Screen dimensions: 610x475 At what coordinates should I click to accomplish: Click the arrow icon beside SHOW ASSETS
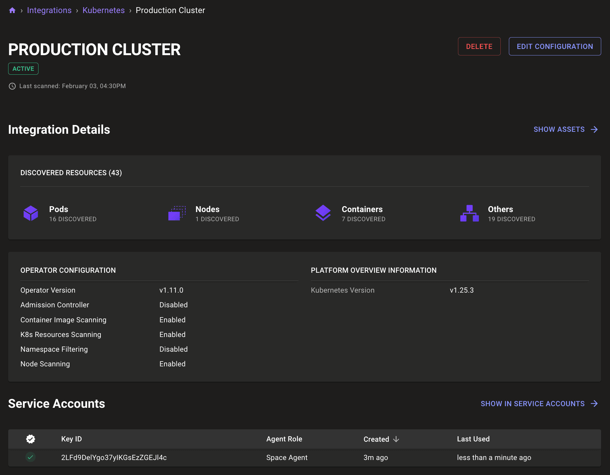coord(595,129)
